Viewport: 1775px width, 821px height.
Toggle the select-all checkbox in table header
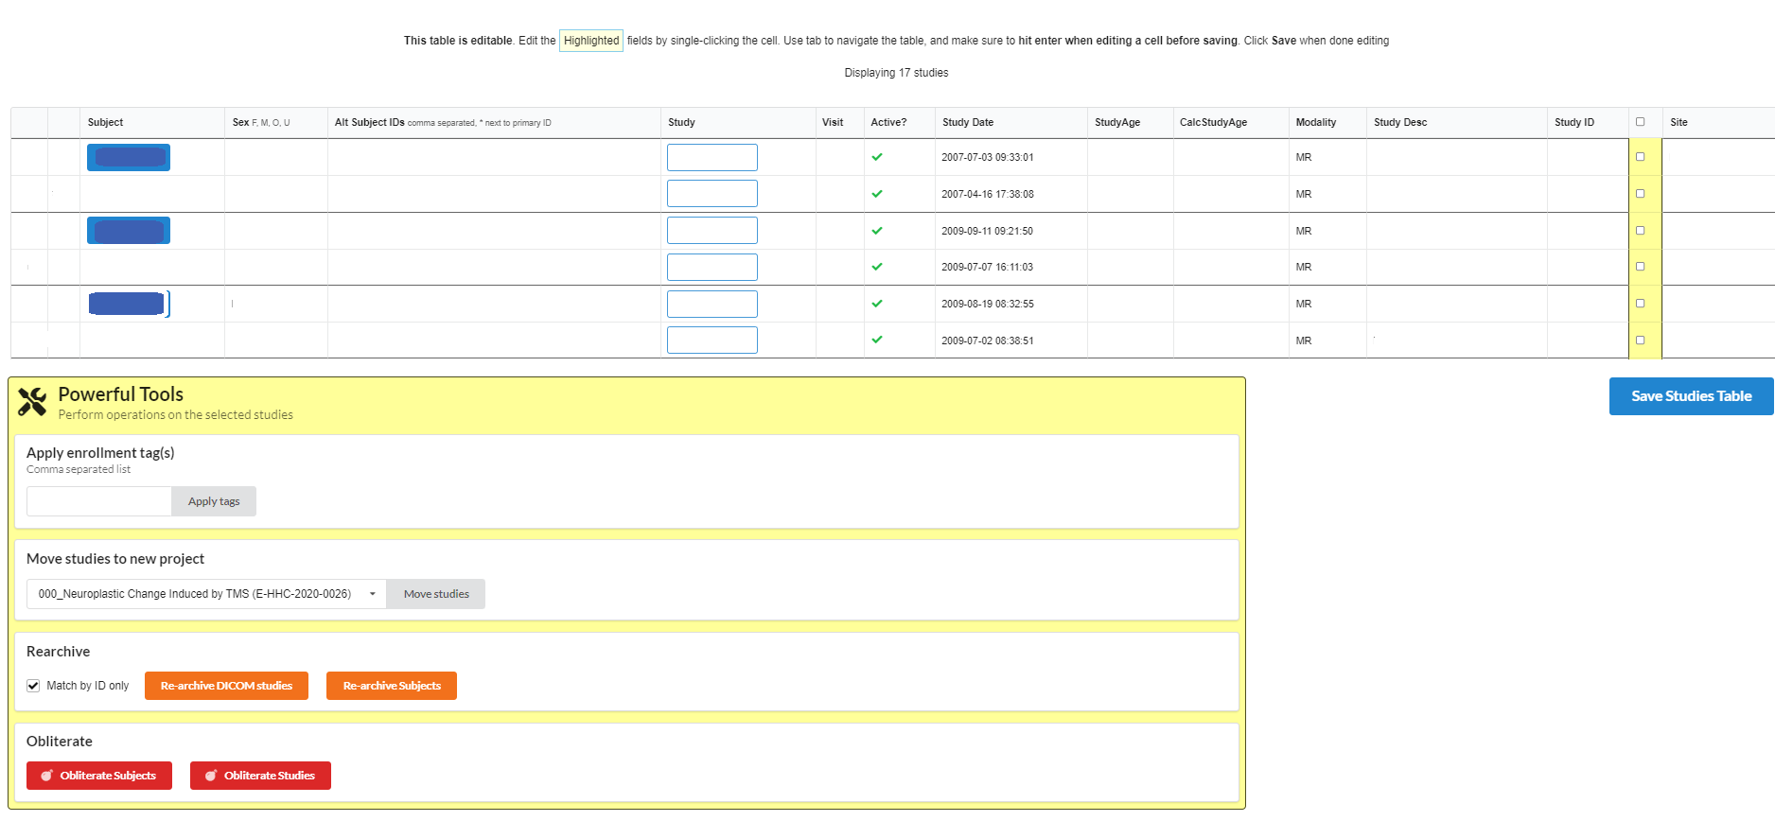(1641, 122)
